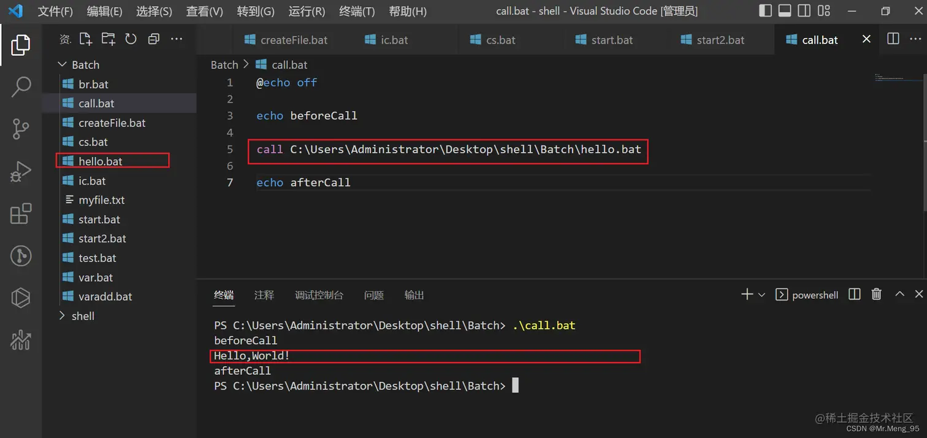
Task: Split the editor to the right
Action: point(893,39)
